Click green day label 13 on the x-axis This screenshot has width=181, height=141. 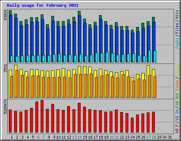(74, 137)
